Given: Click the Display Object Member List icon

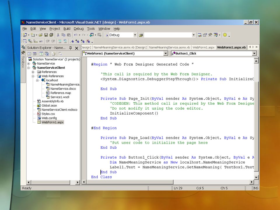Looking at the screenshot, I should coord(24,41).
